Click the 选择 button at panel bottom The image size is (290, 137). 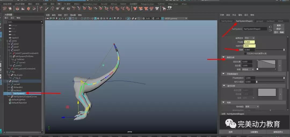coord(230,132)
